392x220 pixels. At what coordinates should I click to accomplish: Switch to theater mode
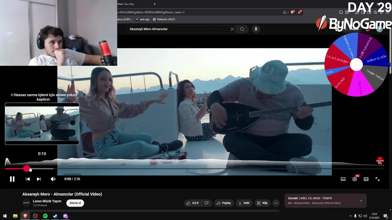[x=366, y=179]
